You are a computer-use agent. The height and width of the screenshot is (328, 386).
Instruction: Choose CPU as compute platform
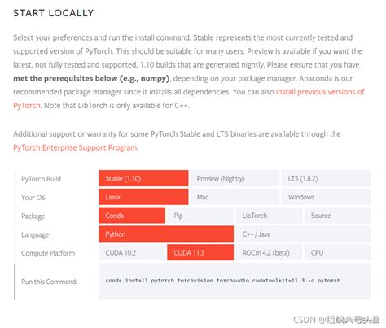click(337, 252)
